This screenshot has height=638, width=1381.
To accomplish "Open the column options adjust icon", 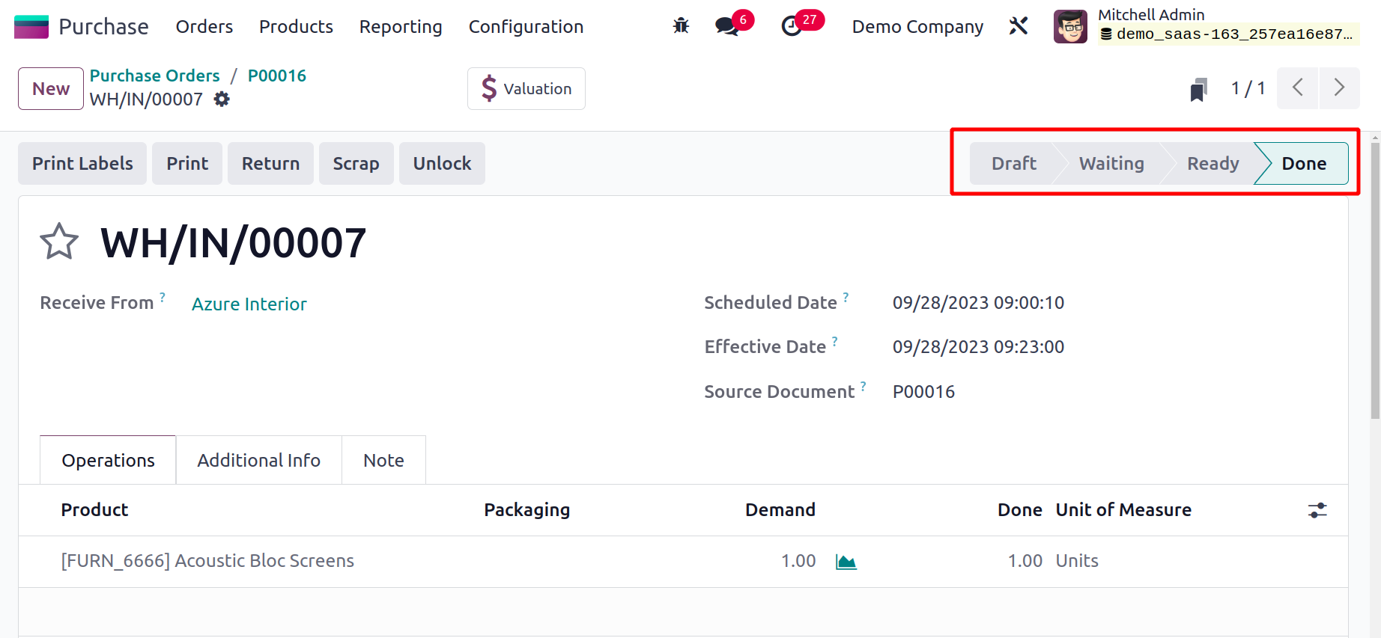I will [1317, 510].
